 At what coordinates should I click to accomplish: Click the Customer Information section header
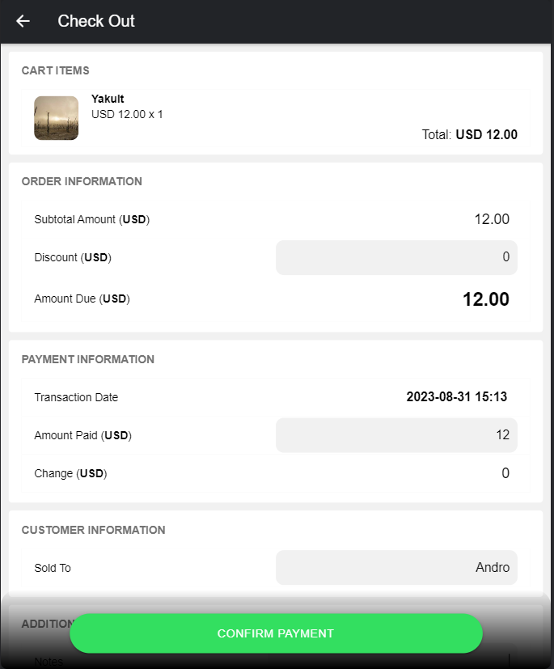[93, 530]
